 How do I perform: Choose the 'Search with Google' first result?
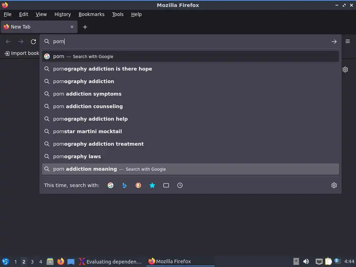click(x=191, y=56)
